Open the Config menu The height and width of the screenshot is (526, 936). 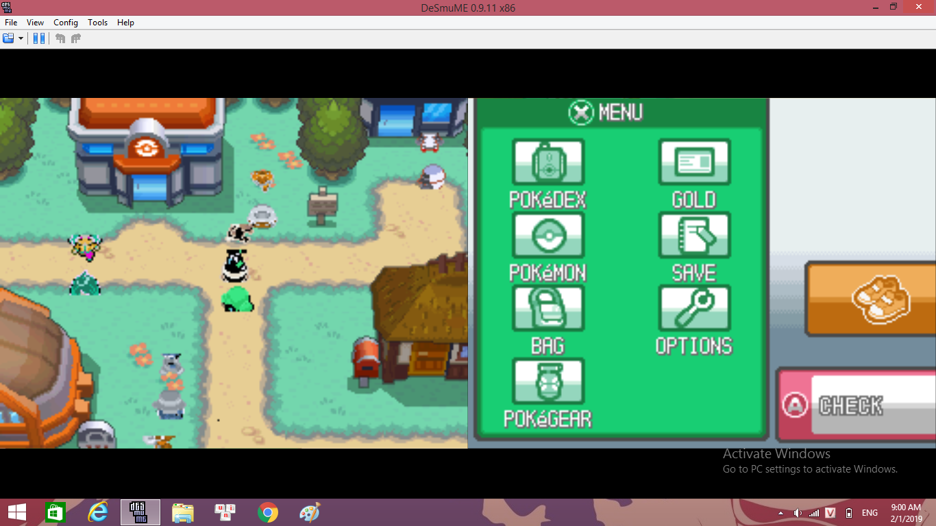[x=66, y=23]
